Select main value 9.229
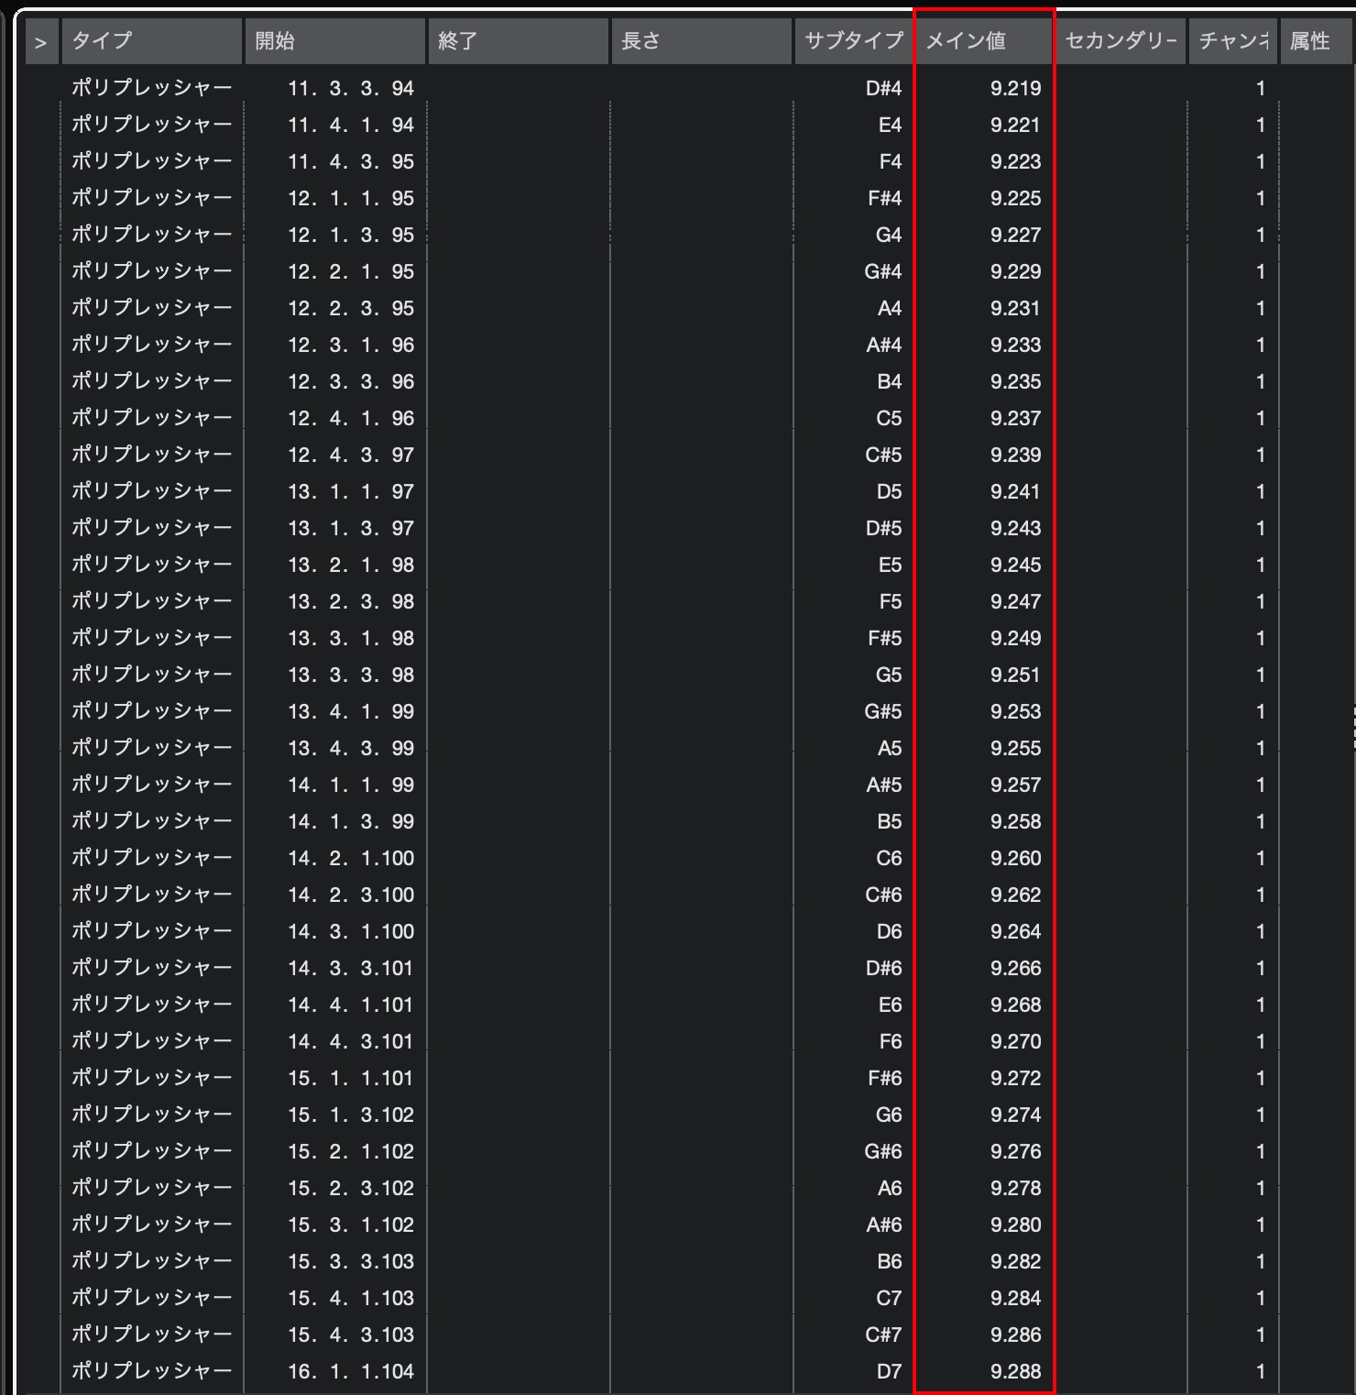The width and height of the screenshot is (1356, 1395). click(x=1015, y=271)
